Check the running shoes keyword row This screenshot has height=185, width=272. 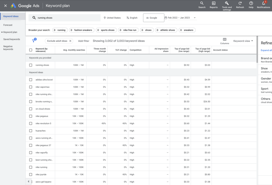[x=31, y=65]
